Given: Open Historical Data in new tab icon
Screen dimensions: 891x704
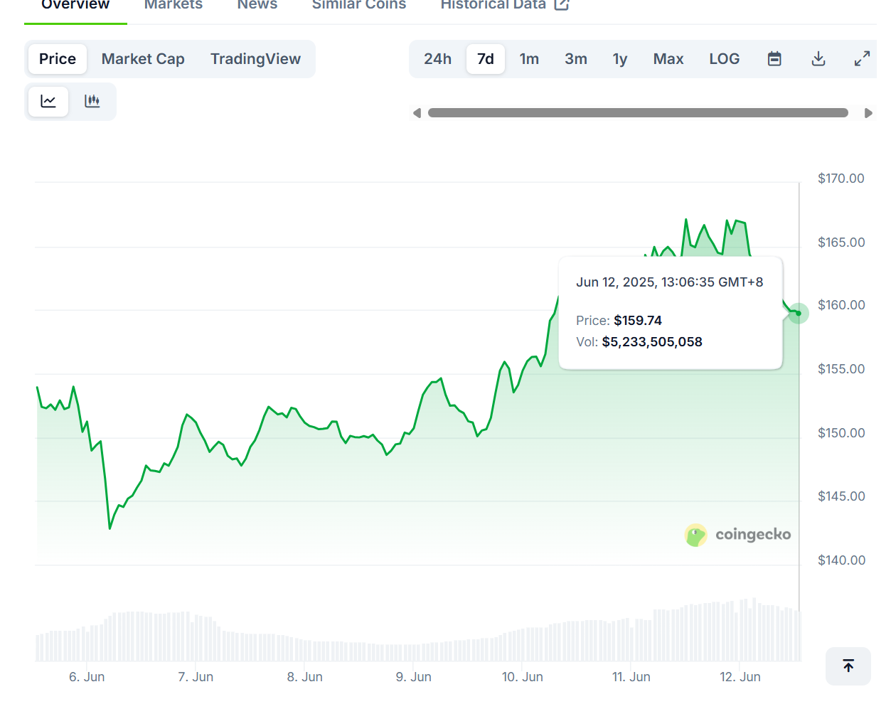Looking at the screenshot, I should pyautogui.click(x=561, y=5).
